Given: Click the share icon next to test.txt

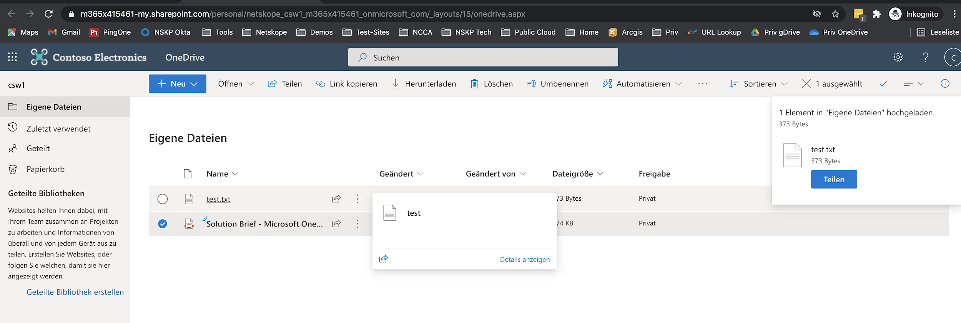Looking at the screenshot, I should (336, 199).
